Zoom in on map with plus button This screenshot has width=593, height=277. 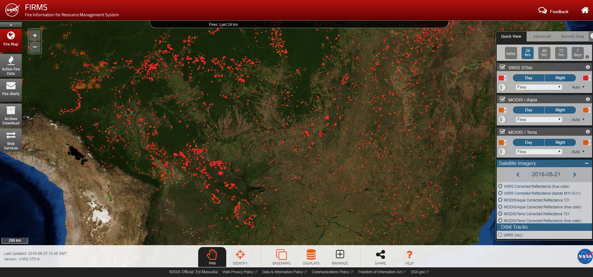35,36
